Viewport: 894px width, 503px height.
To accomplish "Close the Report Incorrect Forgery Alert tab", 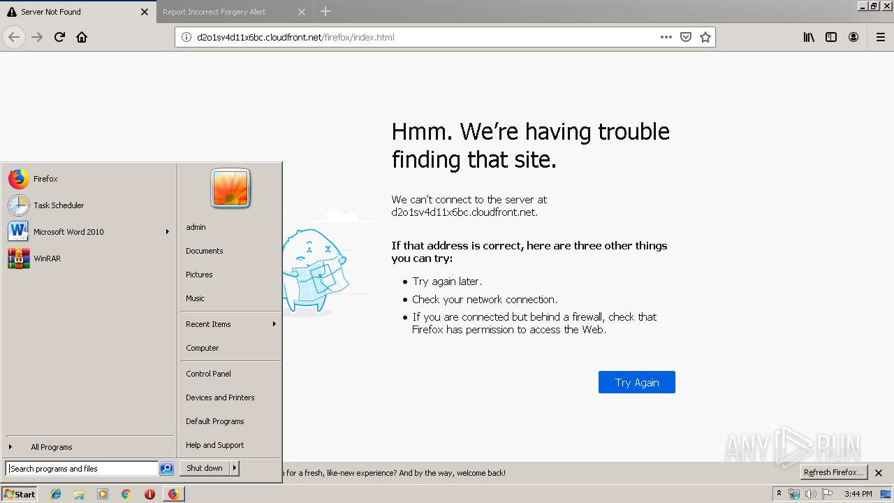I will pyautogui.click(x=302, y=12).
